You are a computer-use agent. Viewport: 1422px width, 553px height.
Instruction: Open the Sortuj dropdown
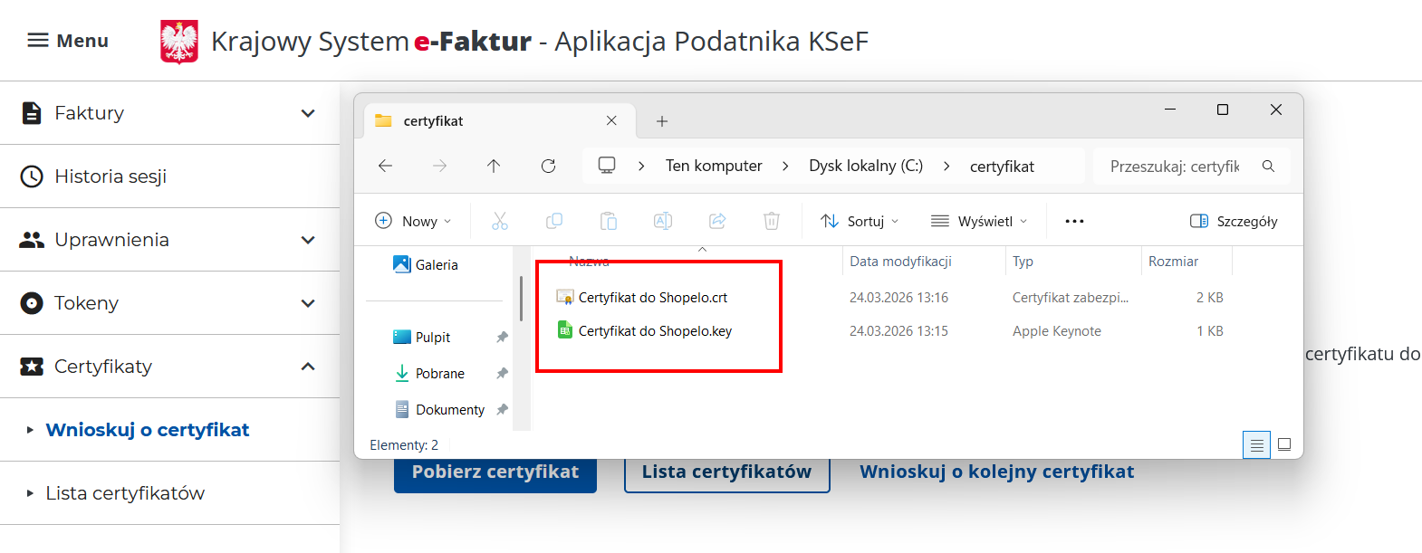click(x=860, y=221)
